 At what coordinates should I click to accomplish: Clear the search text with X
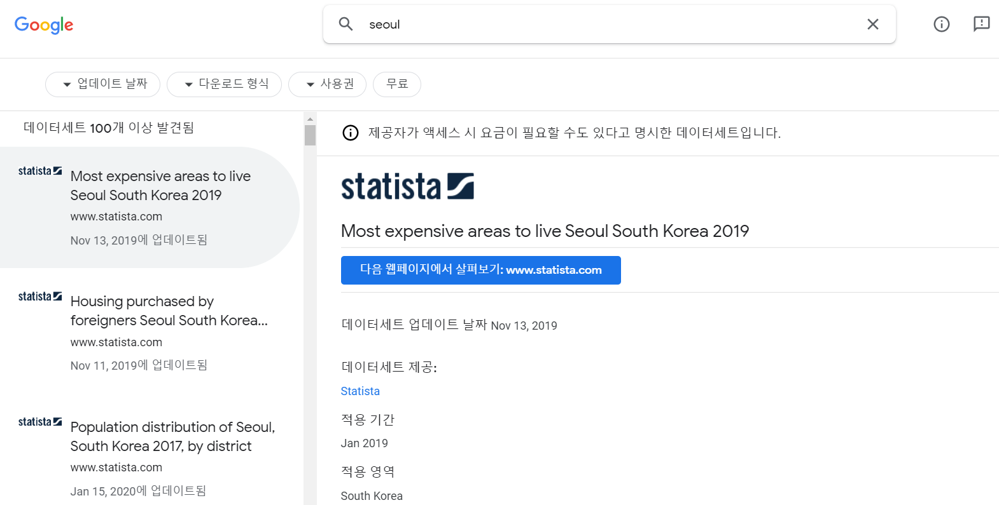pos(873,24)
